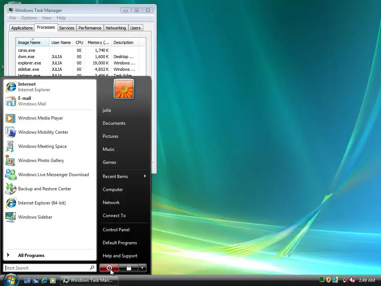Screen dimensions: 381x286
Task: Sort processes by CPU column
Action: (x=79, y=42)
